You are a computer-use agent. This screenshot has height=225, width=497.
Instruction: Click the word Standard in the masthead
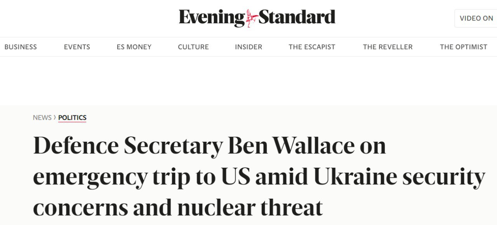(297, 17)
